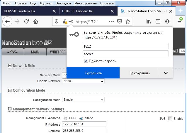Open the Инструменты menu
Image resolution: width=187 pixels, height=133 pixels.
pos(86,3)
